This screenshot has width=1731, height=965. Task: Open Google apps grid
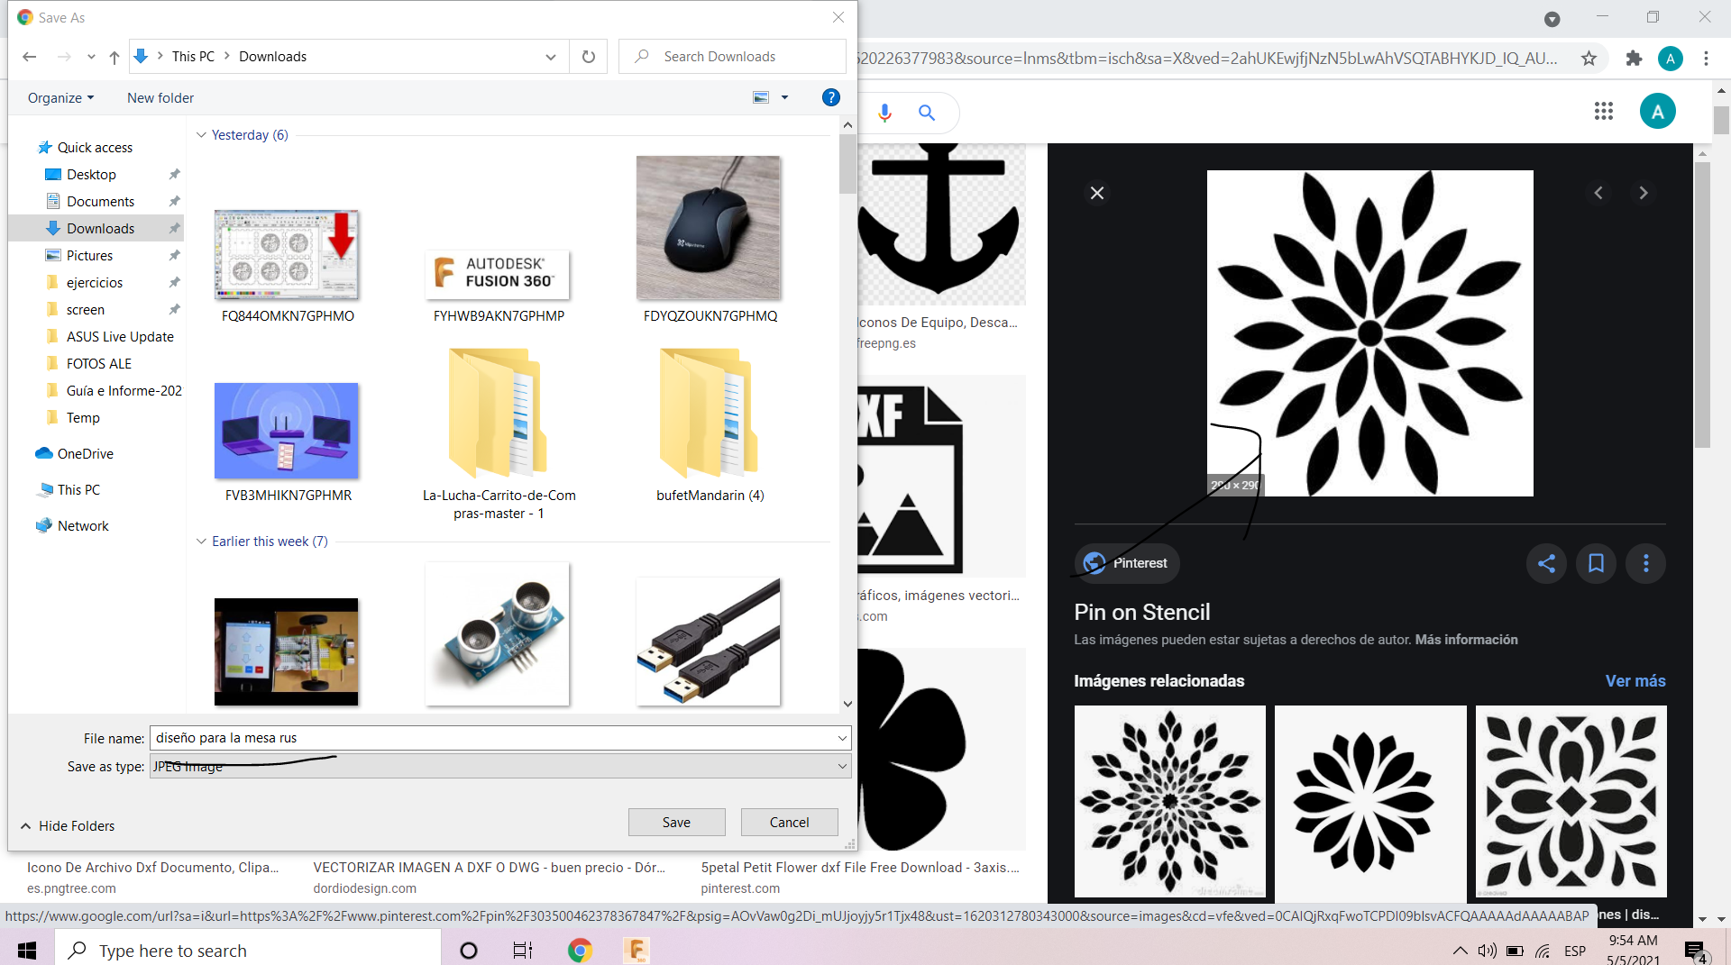point(1603,111)
